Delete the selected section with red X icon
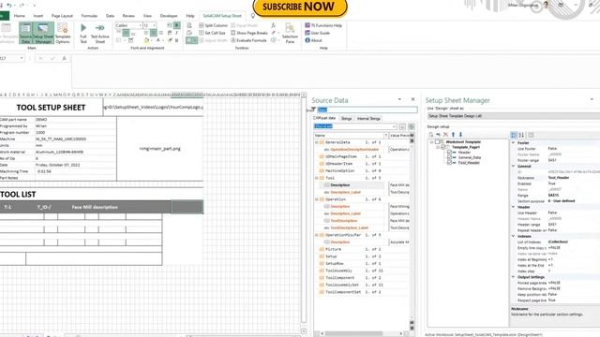The image size is (600, 337). pyautogui.click(x=446, y=135)
